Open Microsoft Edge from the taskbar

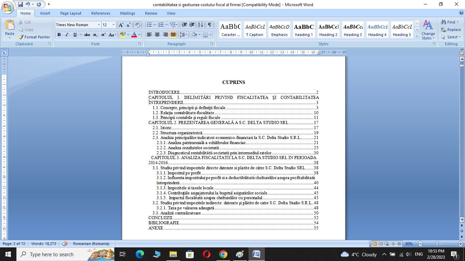coord(140,254)
